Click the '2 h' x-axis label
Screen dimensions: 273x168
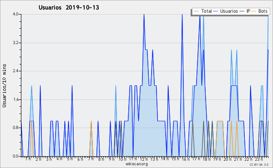pos(39,159)
